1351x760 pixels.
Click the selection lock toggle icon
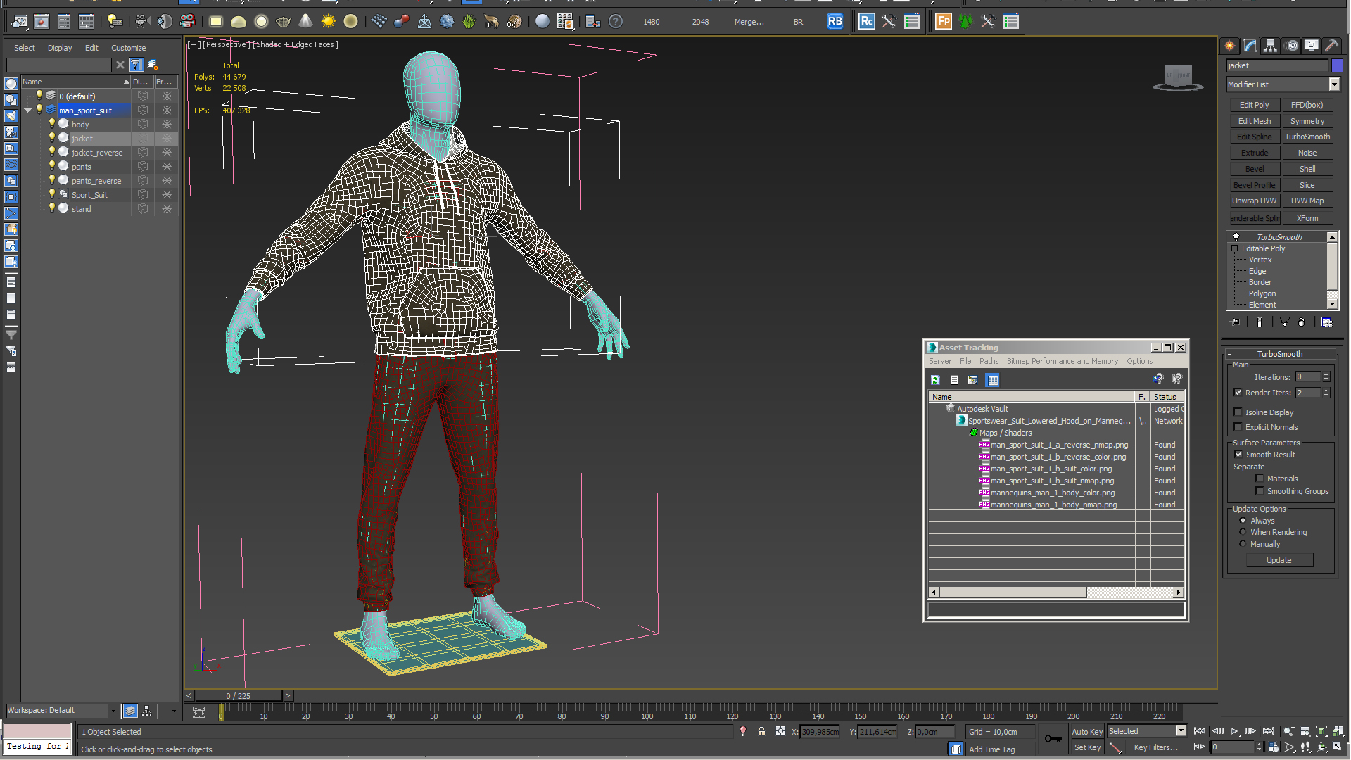(761, 732)
